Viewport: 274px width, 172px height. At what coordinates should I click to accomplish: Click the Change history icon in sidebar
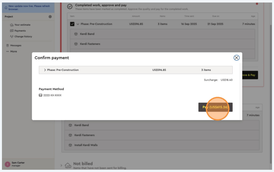pos(11,37)
